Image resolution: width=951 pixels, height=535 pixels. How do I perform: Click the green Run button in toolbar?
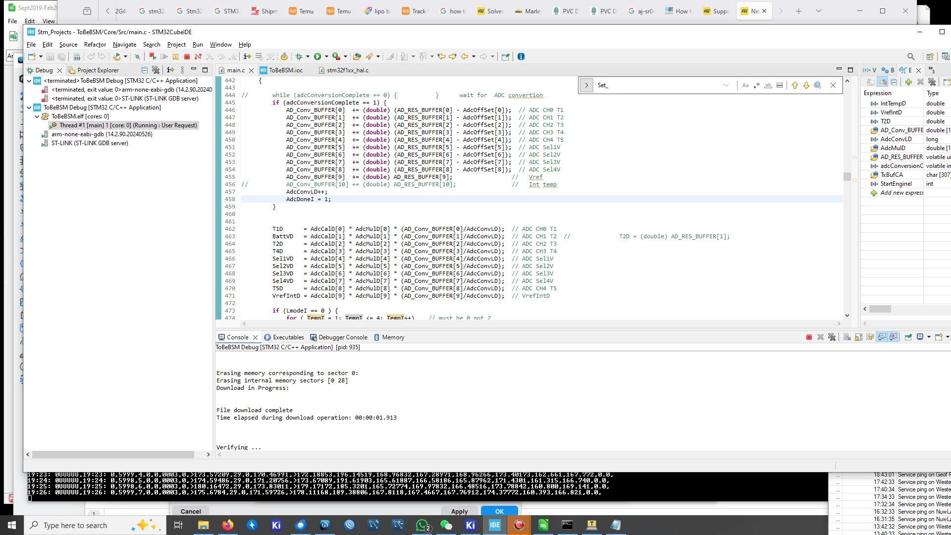pyautogui.click(x=317, y=56)
